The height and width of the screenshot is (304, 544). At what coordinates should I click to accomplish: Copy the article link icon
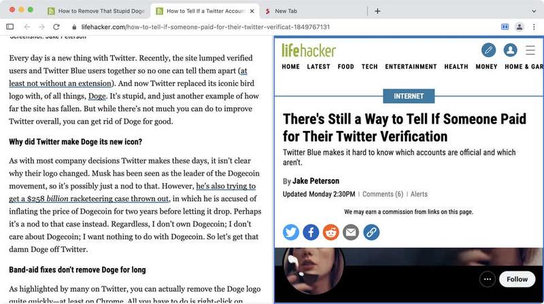click(x=371, y=233)
